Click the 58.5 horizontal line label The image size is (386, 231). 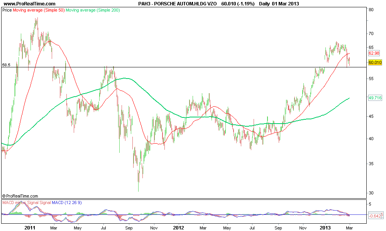pyautogui.click(x=6, y=65)
